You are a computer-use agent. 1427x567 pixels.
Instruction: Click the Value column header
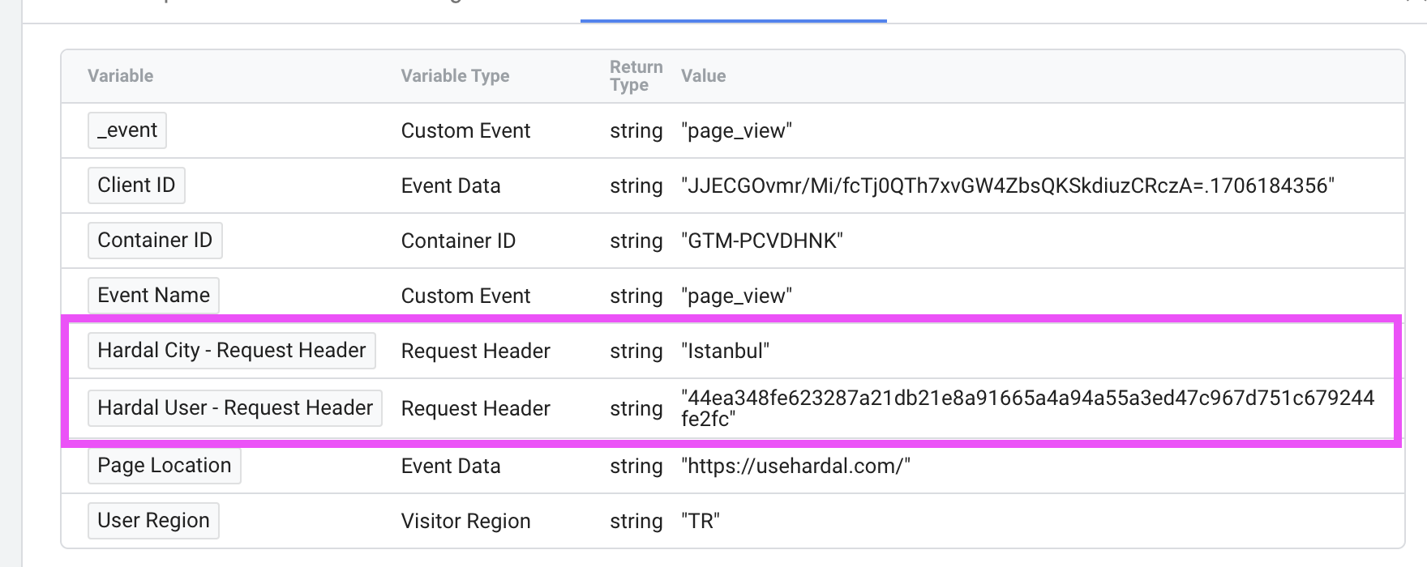click(703, 76)
